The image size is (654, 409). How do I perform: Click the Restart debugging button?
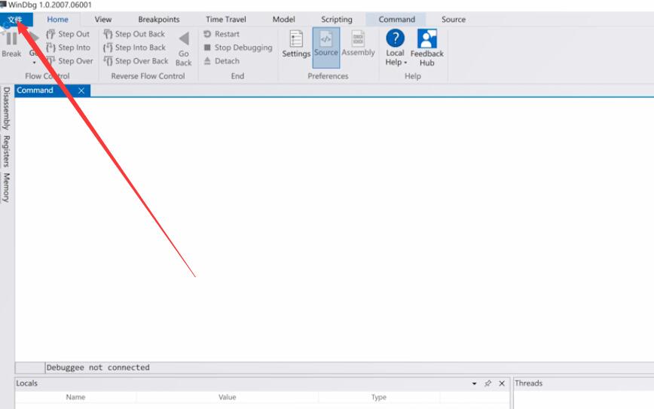point(222,34)
